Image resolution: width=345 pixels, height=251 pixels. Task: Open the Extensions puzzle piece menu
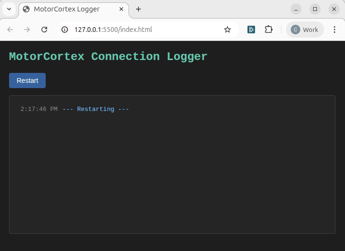[x=268, y=30]
